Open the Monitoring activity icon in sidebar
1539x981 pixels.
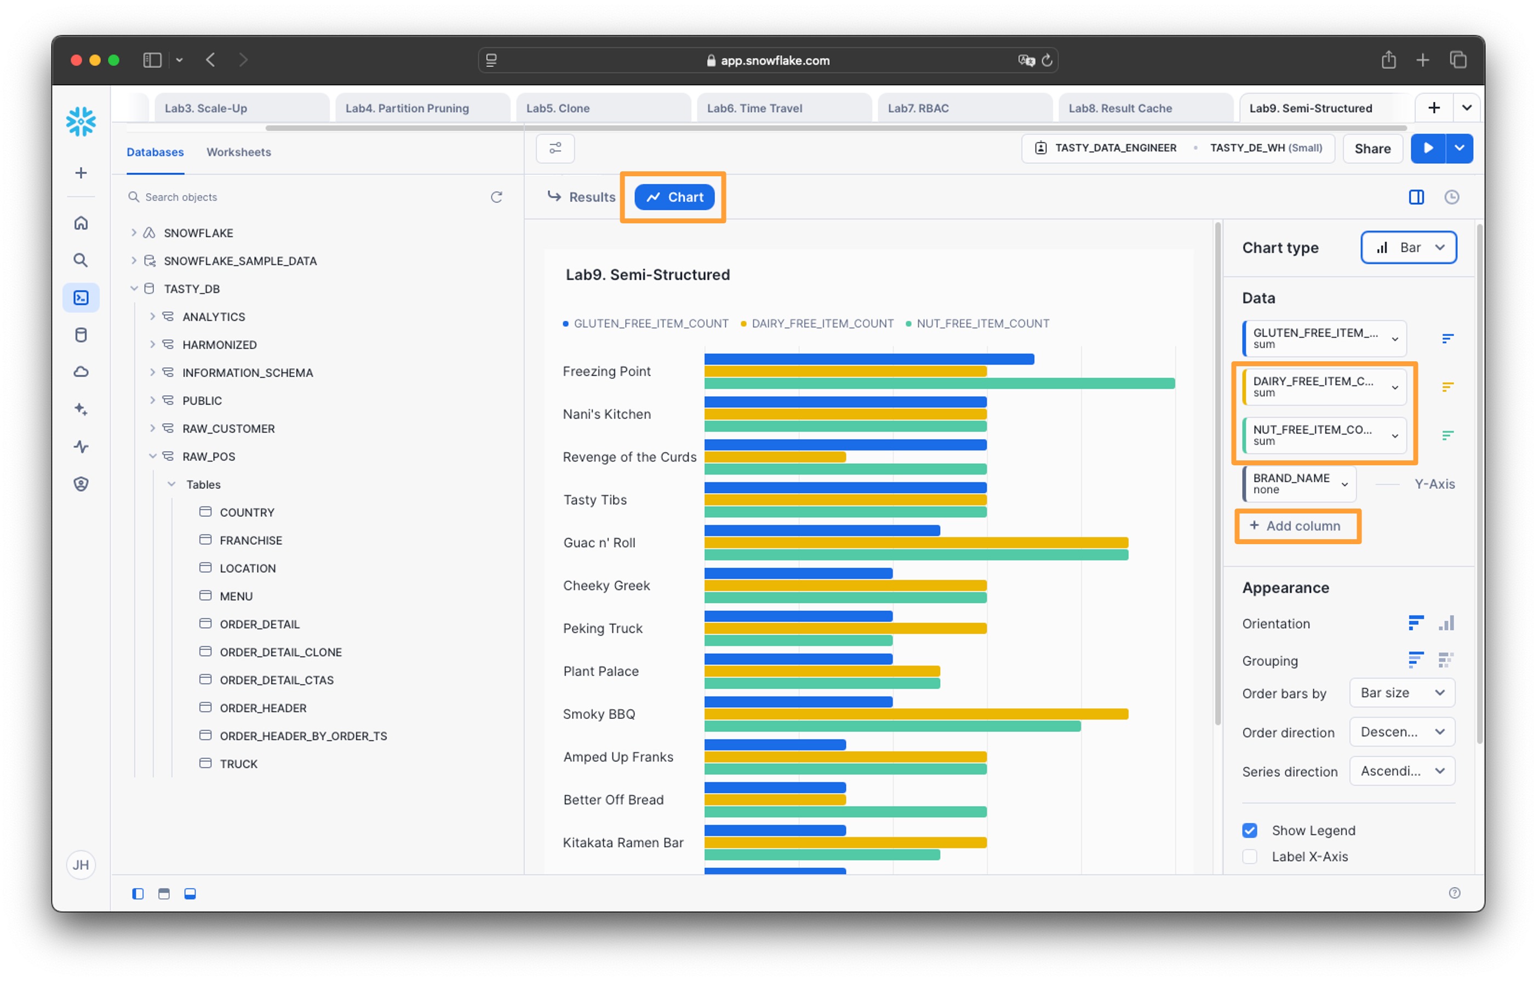pyautogui.click(x=81, y=447)
